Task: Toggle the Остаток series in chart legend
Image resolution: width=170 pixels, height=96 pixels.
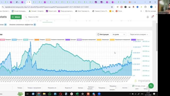Action: (x=28, y=40)
